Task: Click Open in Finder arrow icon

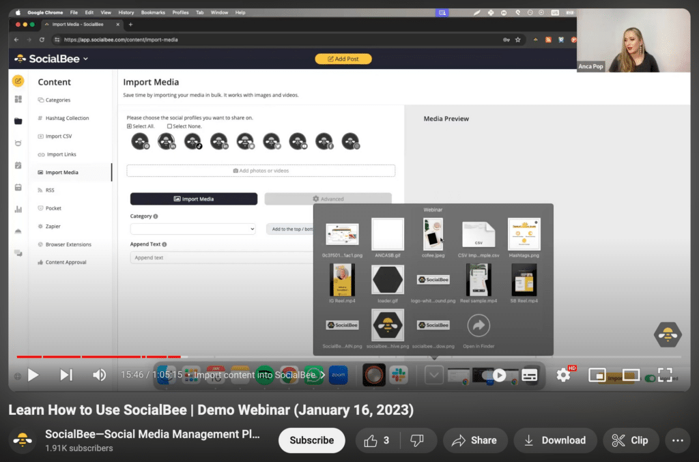Action: (x=479, y=326)
